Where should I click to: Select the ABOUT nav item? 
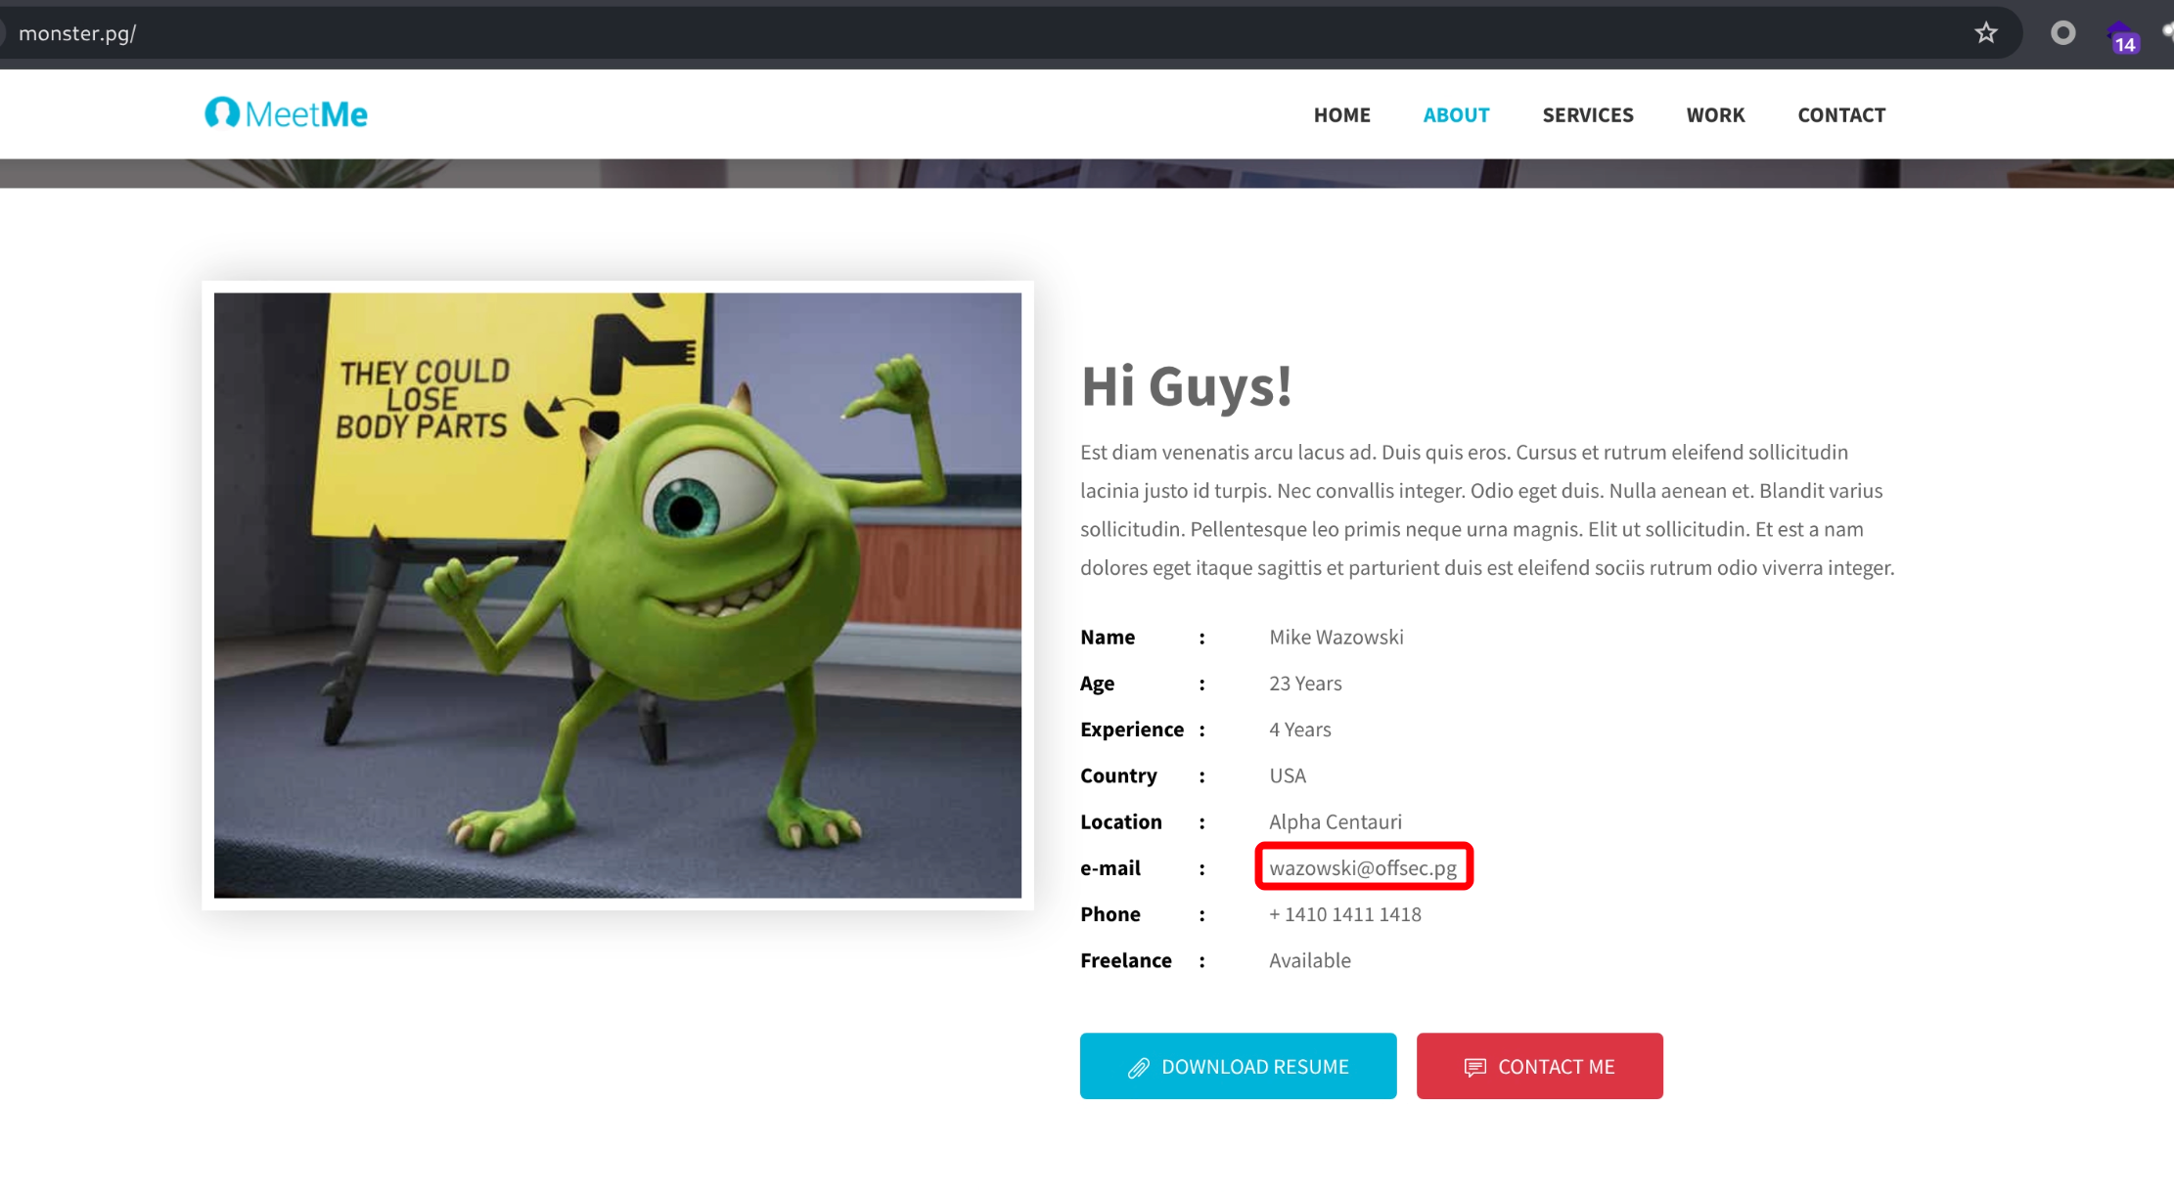pyautogui.click(x=1456, y=114)
